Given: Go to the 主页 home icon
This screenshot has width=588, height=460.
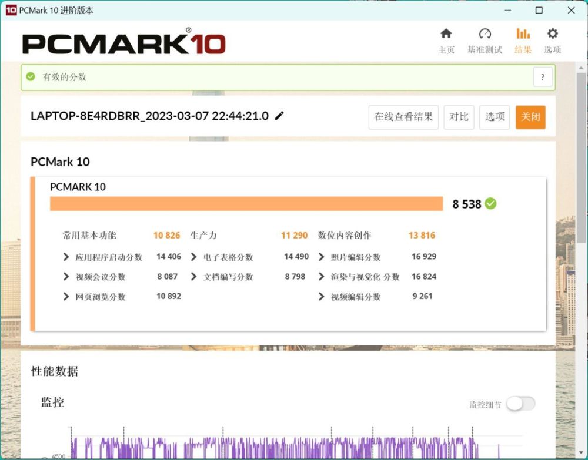Looking at the screenshot, I should [446, 33].
